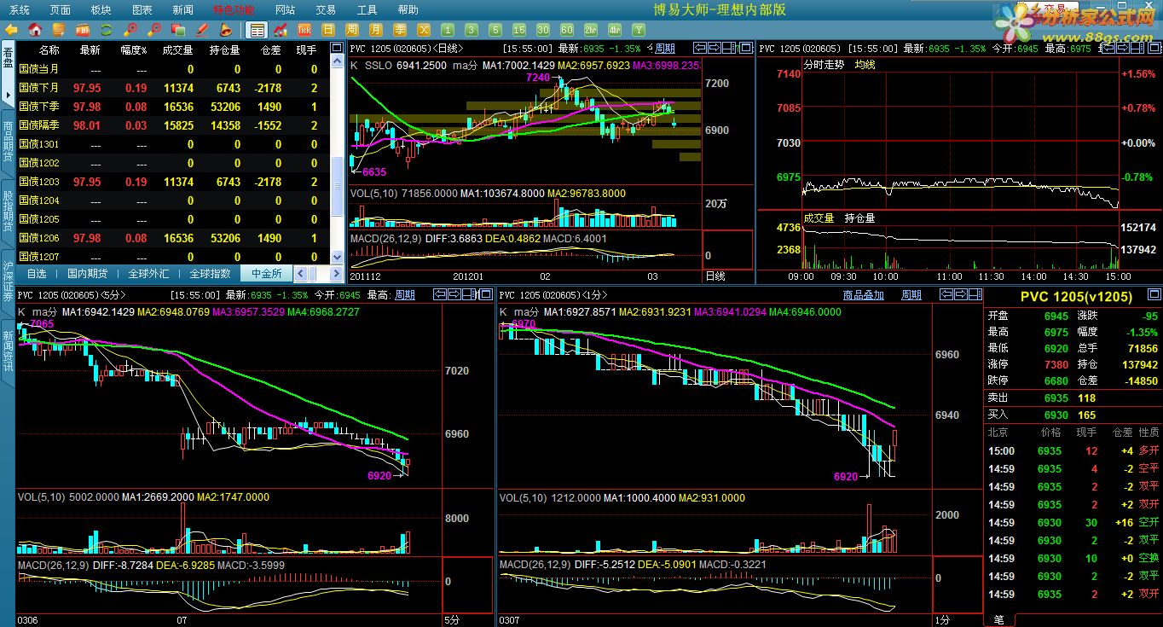The width and height of the screenshot is (1163, 627).
Task: Open 周期 dropdown in 5-minute chart header
Action: click(404, 295)
